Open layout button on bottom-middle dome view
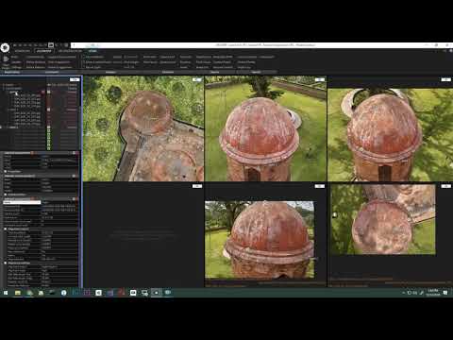 click(x=320, y=186)
